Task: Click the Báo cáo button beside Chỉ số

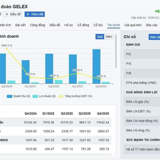Action: tap(154, 37)
